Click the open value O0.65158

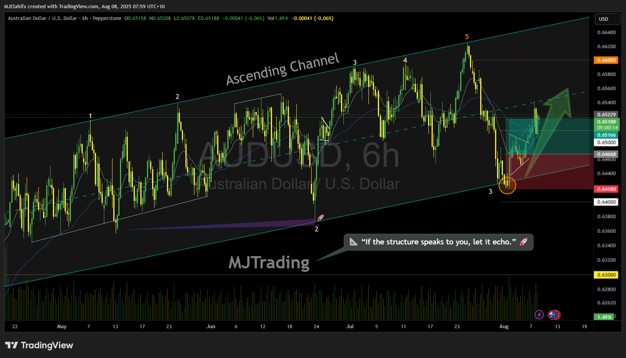coord(135,18)
